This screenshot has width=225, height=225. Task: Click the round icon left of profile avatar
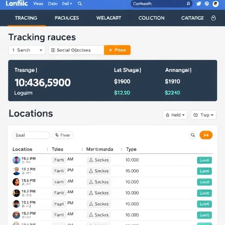[x=207, y=4]
